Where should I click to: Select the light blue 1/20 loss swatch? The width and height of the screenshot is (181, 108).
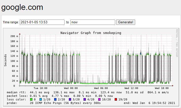(41, 99)
